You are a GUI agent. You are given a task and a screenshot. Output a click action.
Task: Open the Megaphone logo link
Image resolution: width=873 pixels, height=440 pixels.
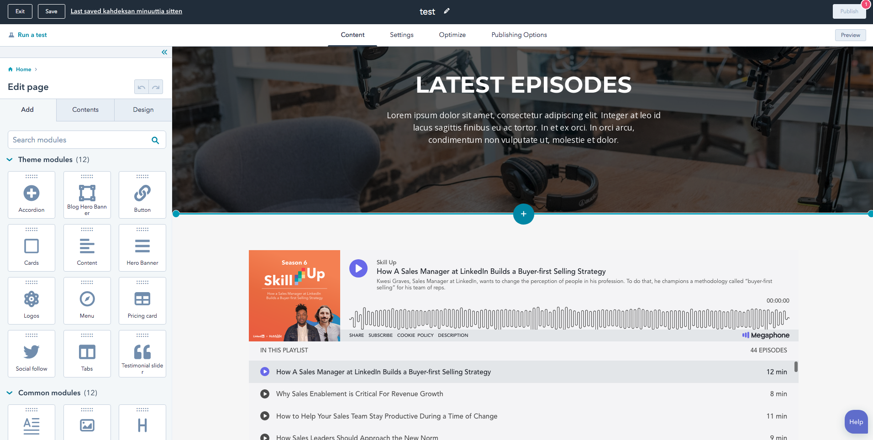click(x=766, y=335)
